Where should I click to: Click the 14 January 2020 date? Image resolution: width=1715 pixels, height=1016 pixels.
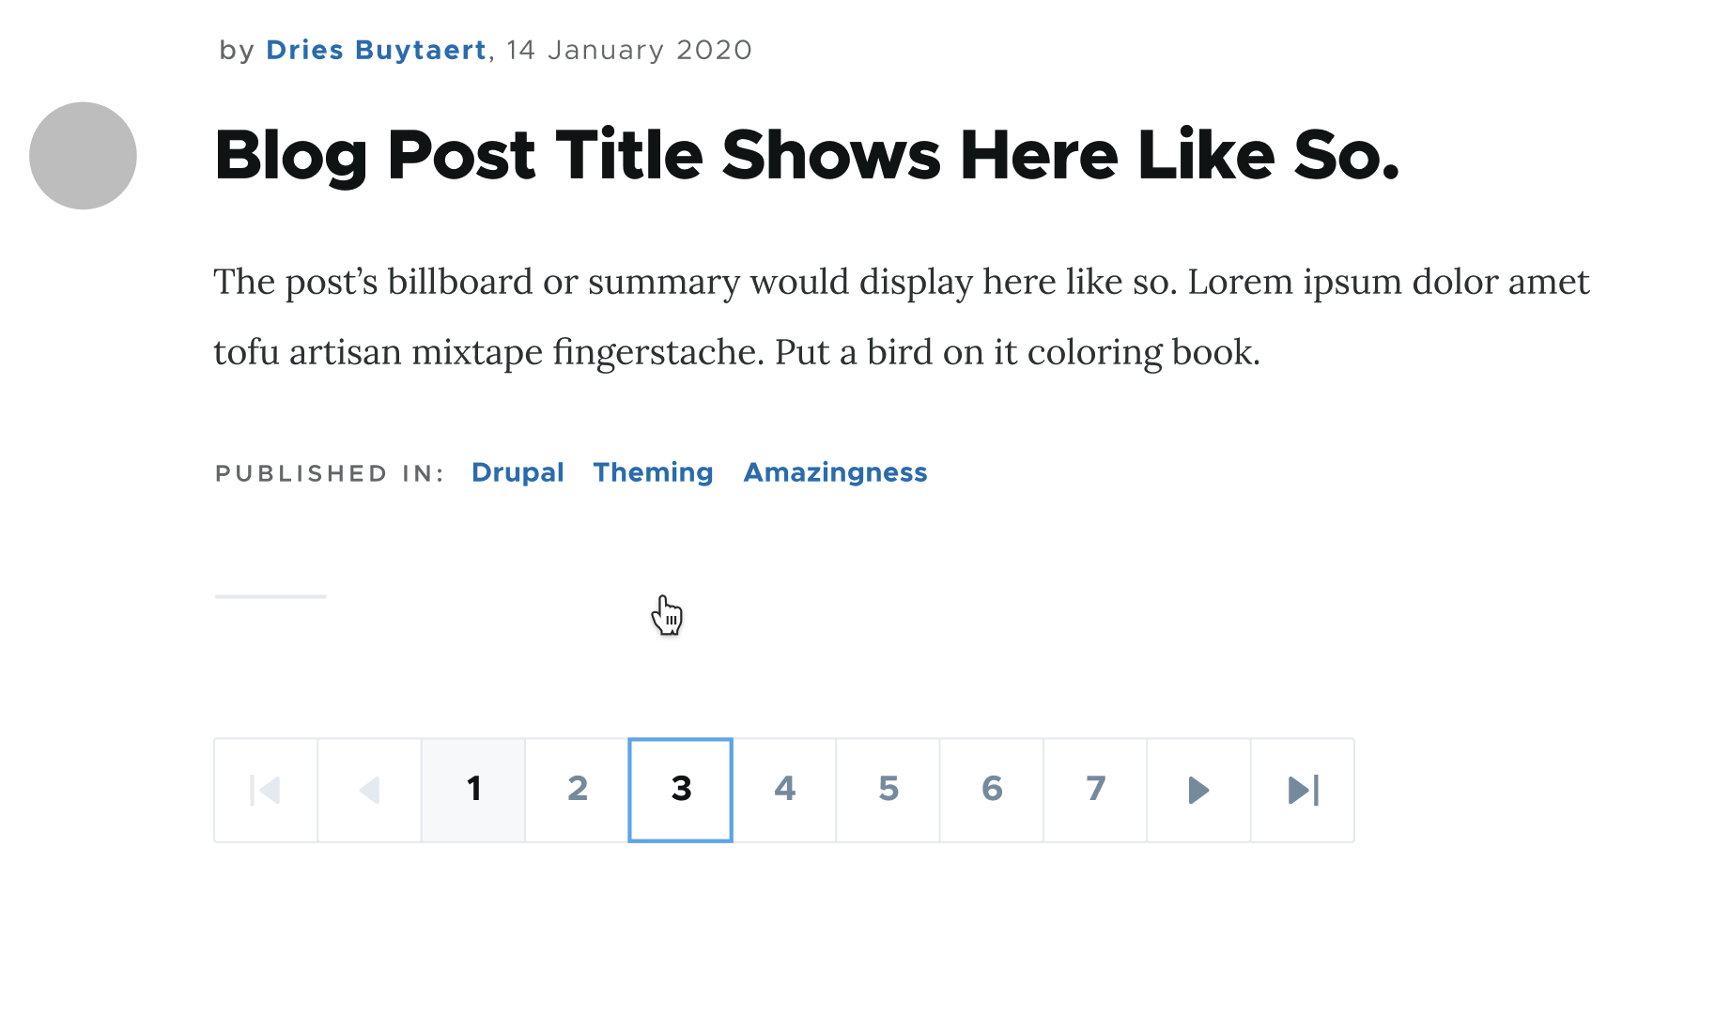click(629, 50)
